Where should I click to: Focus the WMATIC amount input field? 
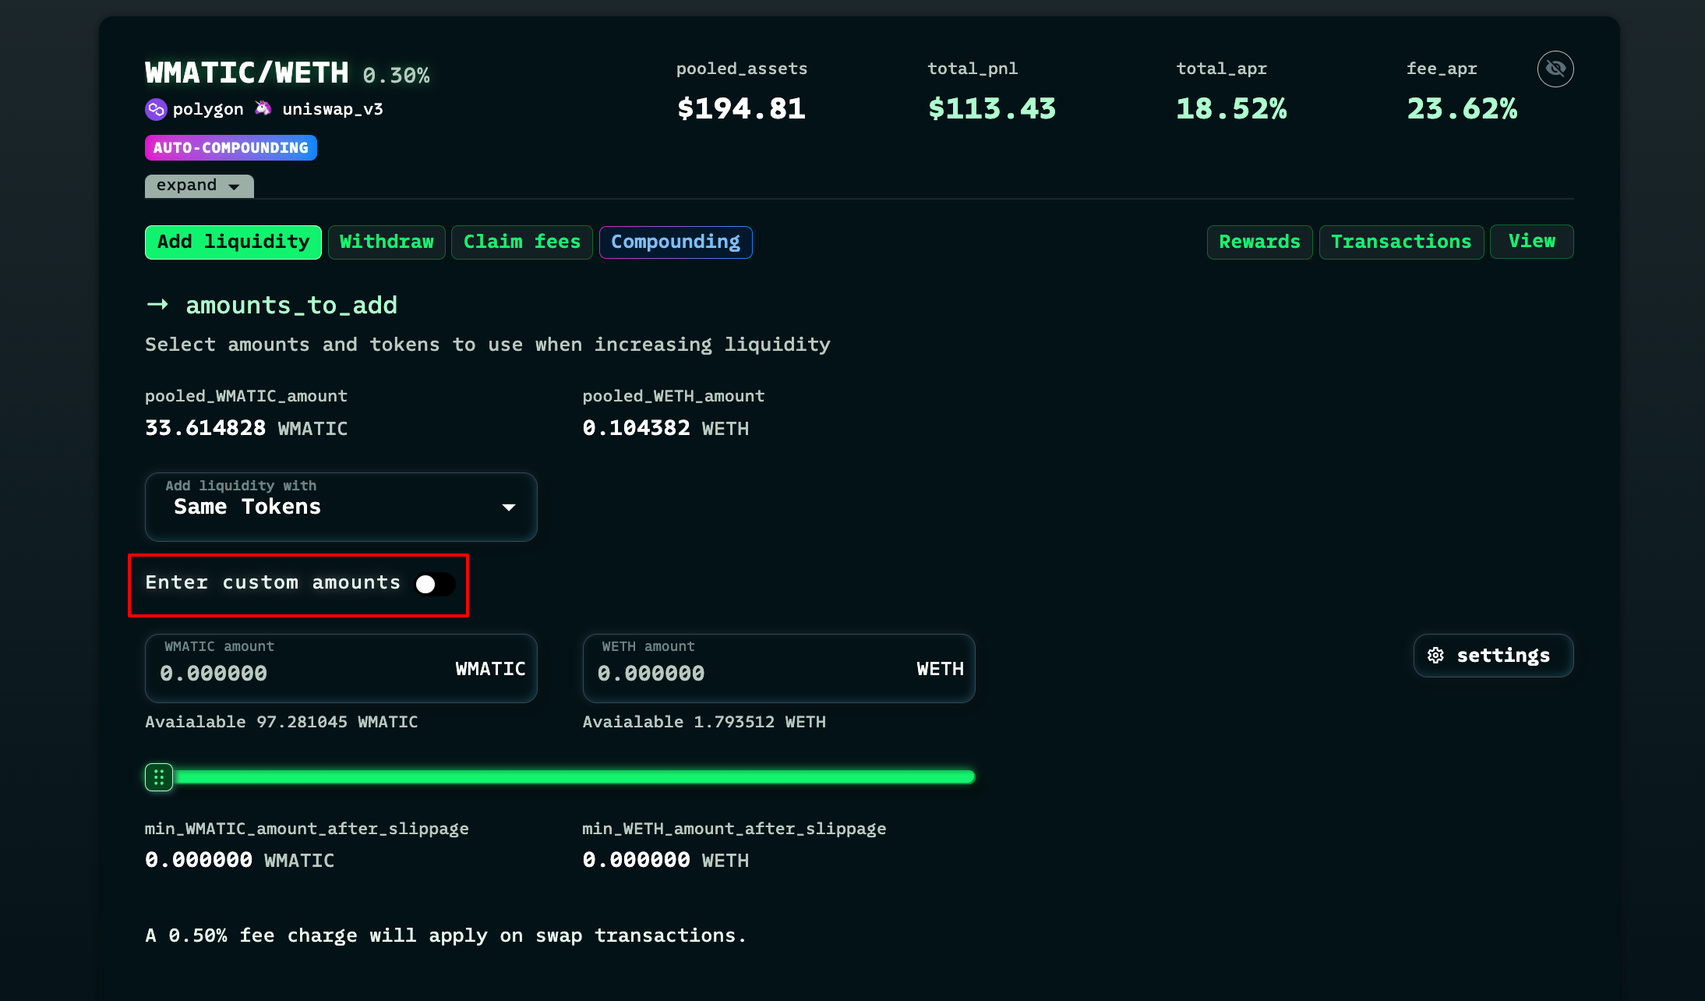296,673
